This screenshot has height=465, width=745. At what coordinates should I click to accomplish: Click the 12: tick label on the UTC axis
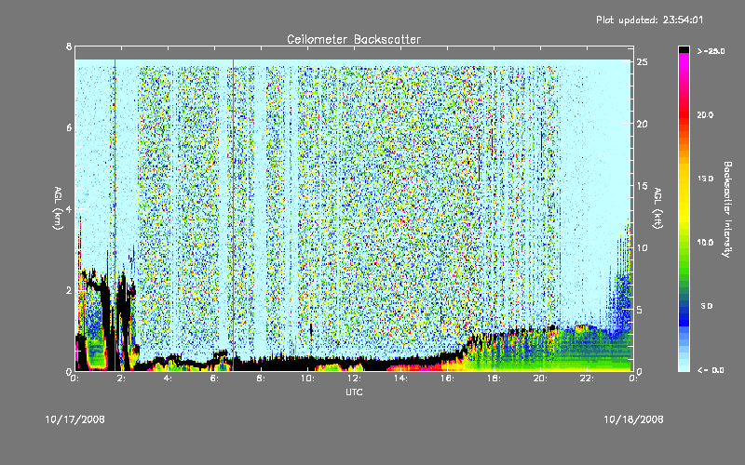[354, 379]
